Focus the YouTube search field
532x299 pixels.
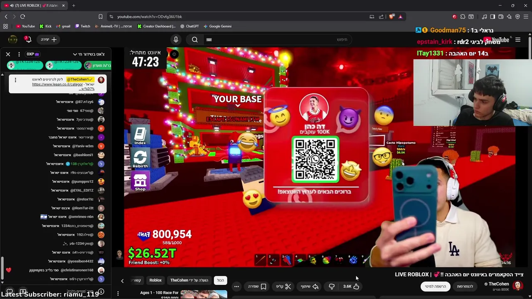(x=277, y=39)
